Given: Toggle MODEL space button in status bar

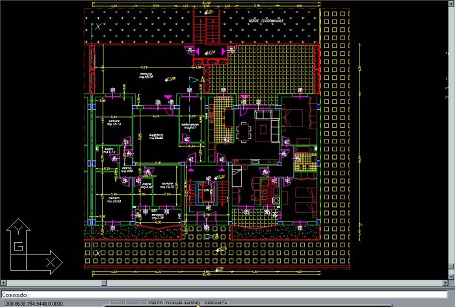Looking at the screenshot, I should [x=193, y=303].
